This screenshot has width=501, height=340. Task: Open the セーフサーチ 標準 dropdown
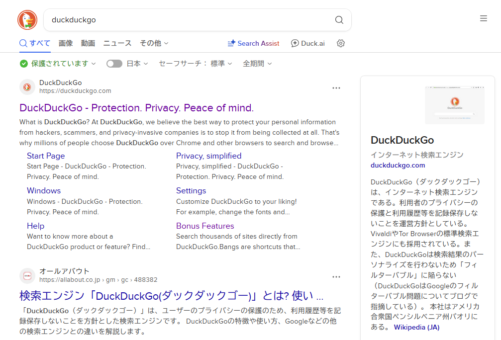tap(195, 64)
